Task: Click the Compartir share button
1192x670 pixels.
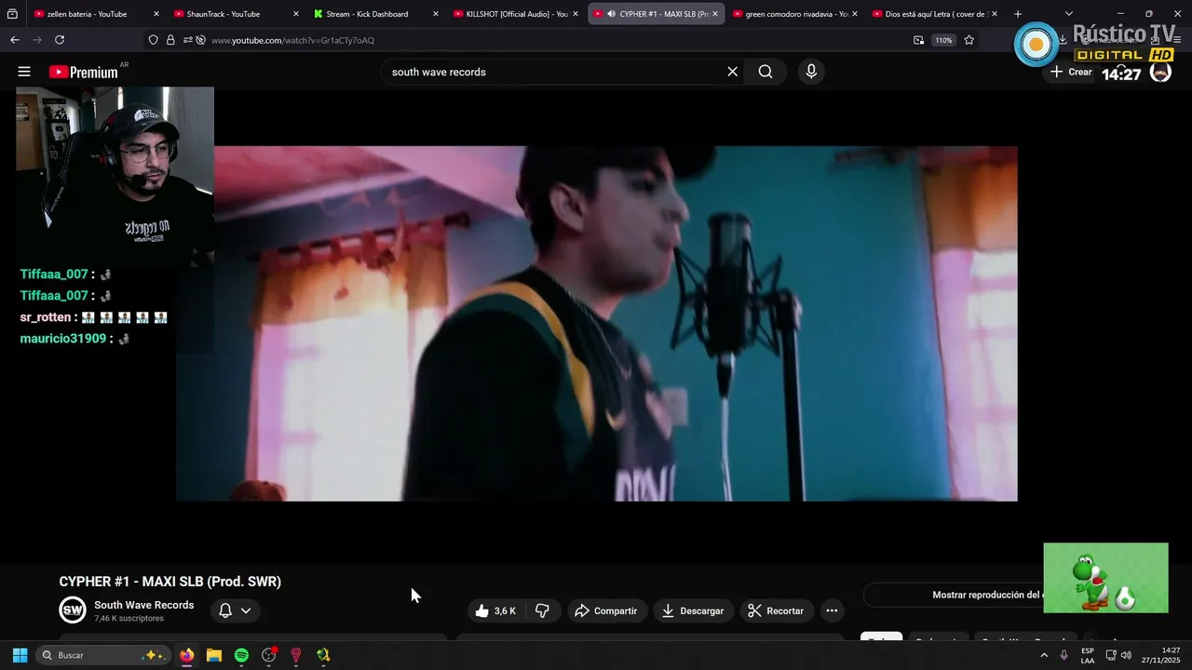Action: 606,610
